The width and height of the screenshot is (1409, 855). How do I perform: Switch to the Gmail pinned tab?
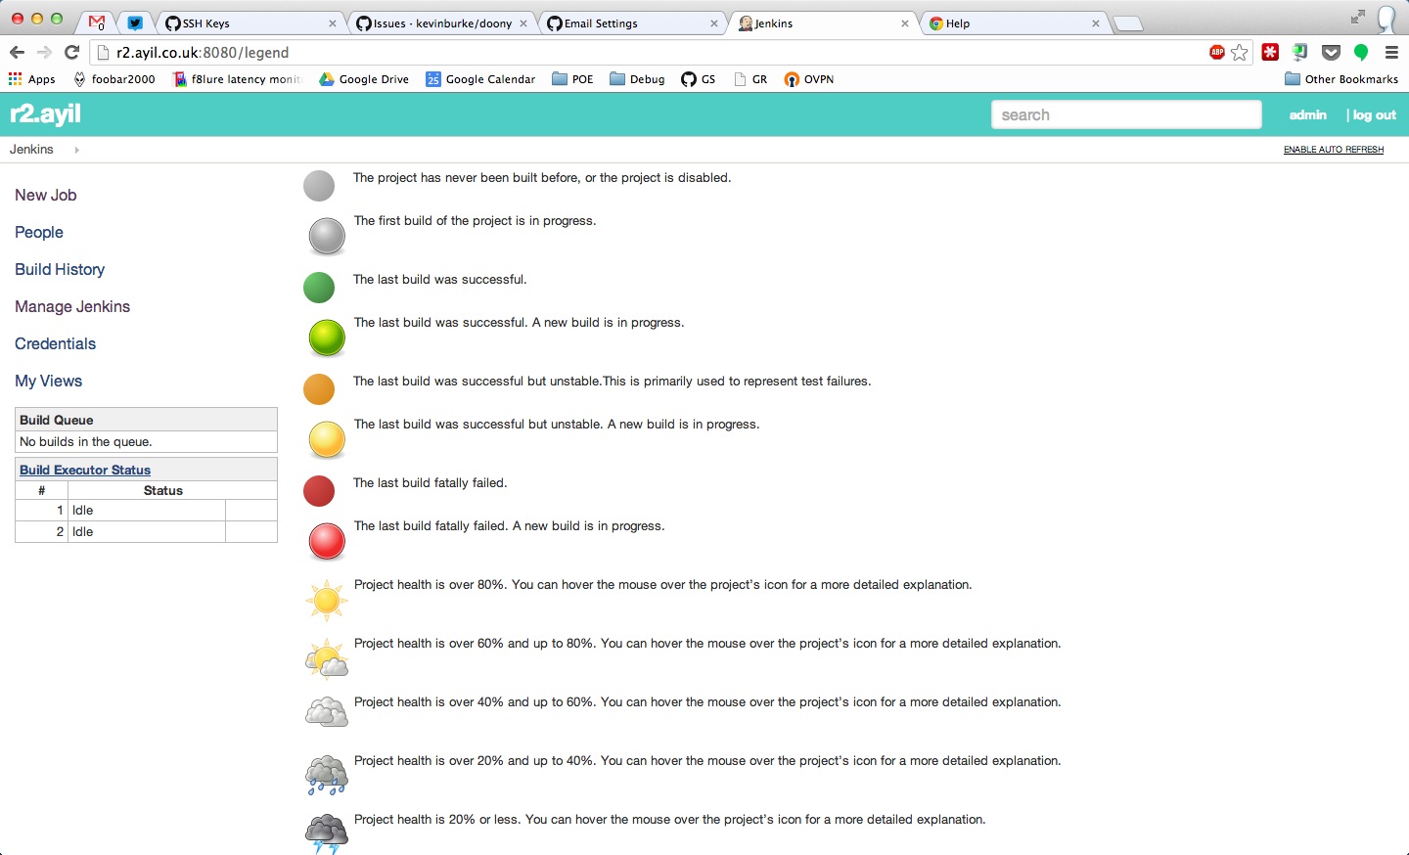[x=96, y=22]
